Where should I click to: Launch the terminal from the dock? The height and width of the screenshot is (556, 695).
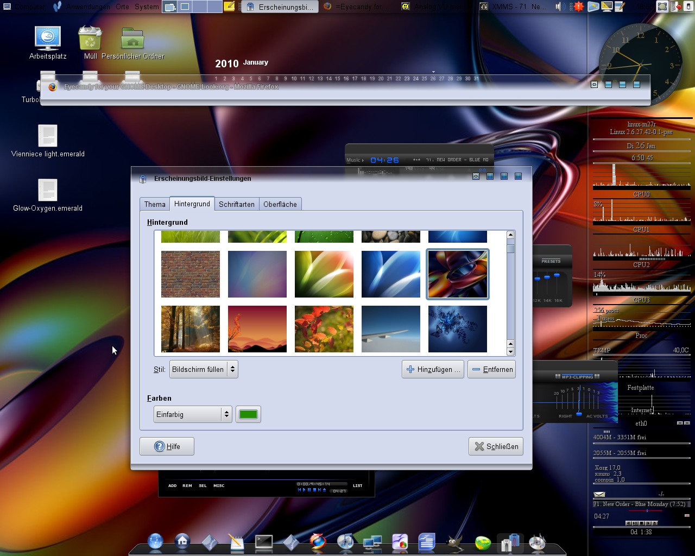pyautogui.click(x=264, y=542)
